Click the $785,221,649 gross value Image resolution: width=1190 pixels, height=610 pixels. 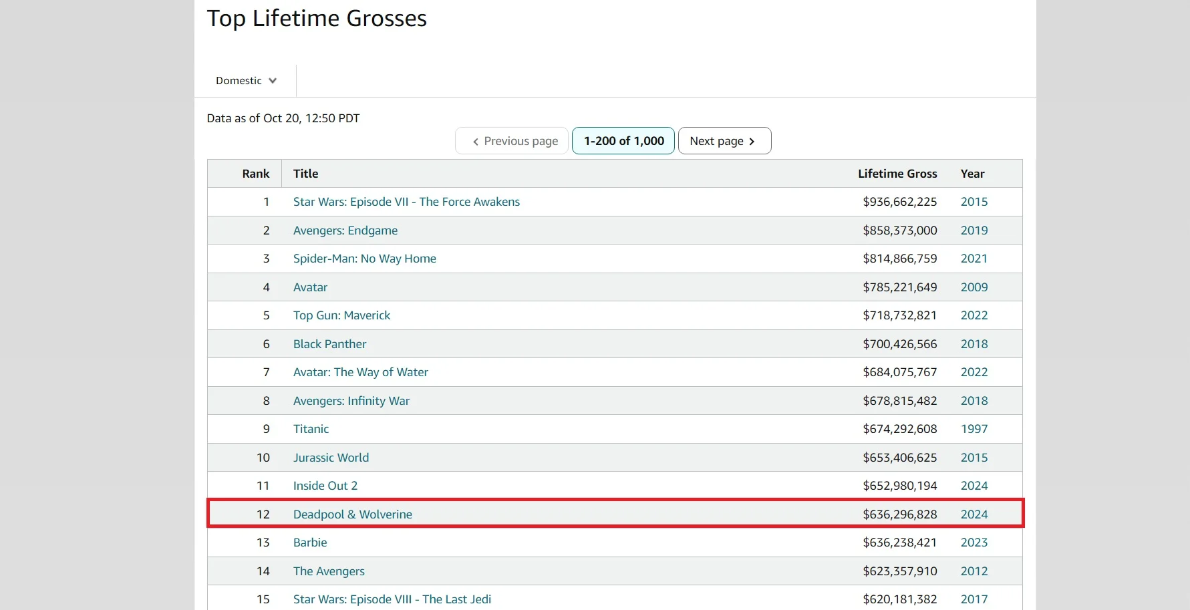900,287
